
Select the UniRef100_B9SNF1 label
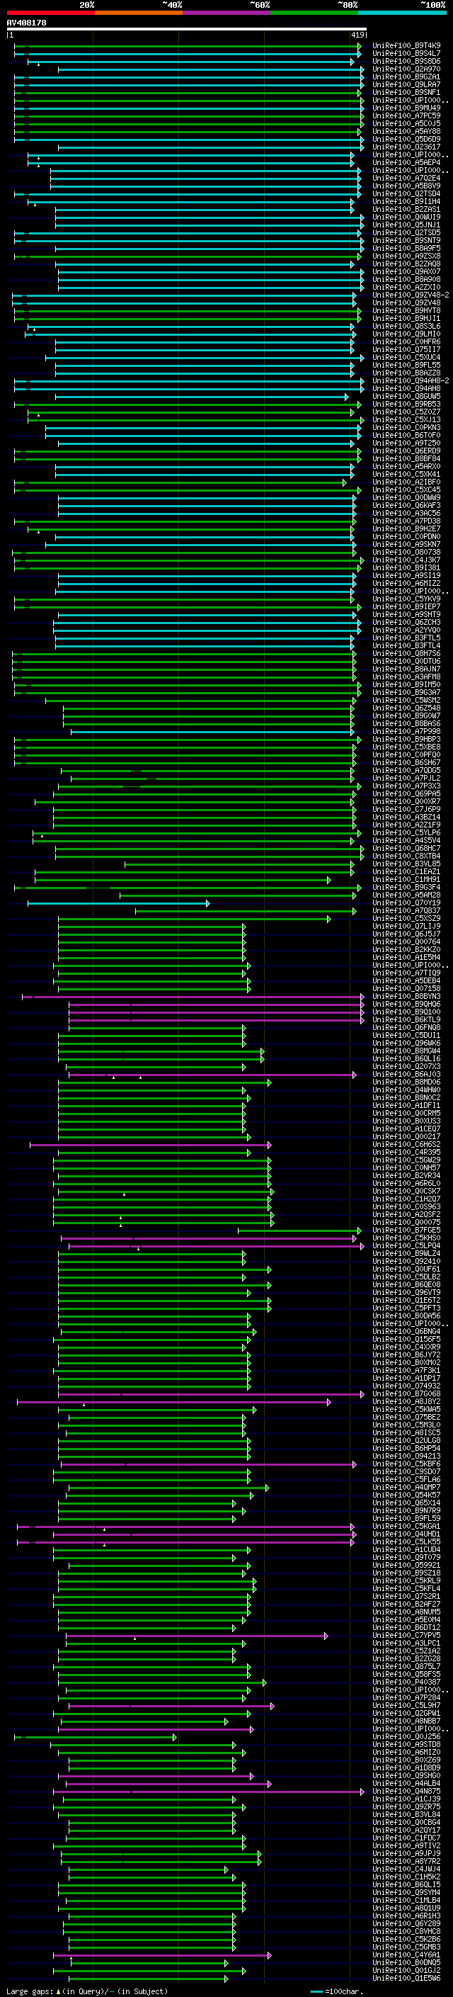(406, 92)
